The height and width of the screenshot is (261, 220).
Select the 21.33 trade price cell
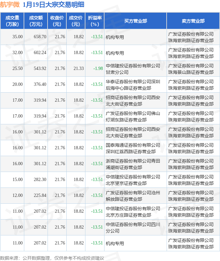coord(78,69)
